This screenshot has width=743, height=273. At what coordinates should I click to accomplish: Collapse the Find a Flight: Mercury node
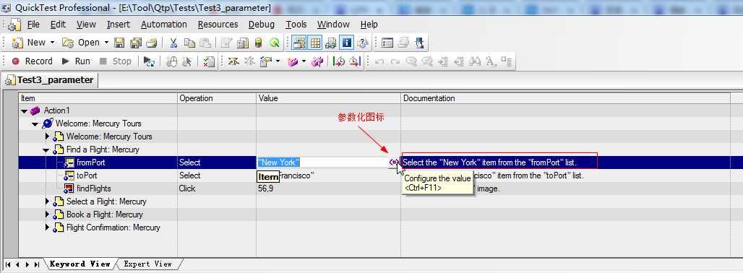pos(46,150)
